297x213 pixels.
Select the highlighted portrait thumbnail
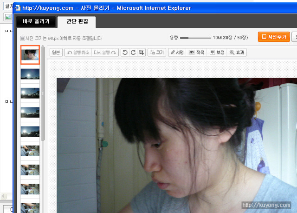(30, 55)
